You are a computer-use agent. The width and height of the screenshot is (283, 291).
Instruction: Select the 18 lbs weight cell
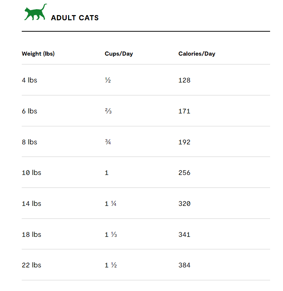pyautogui.click(x=31, y=235)
